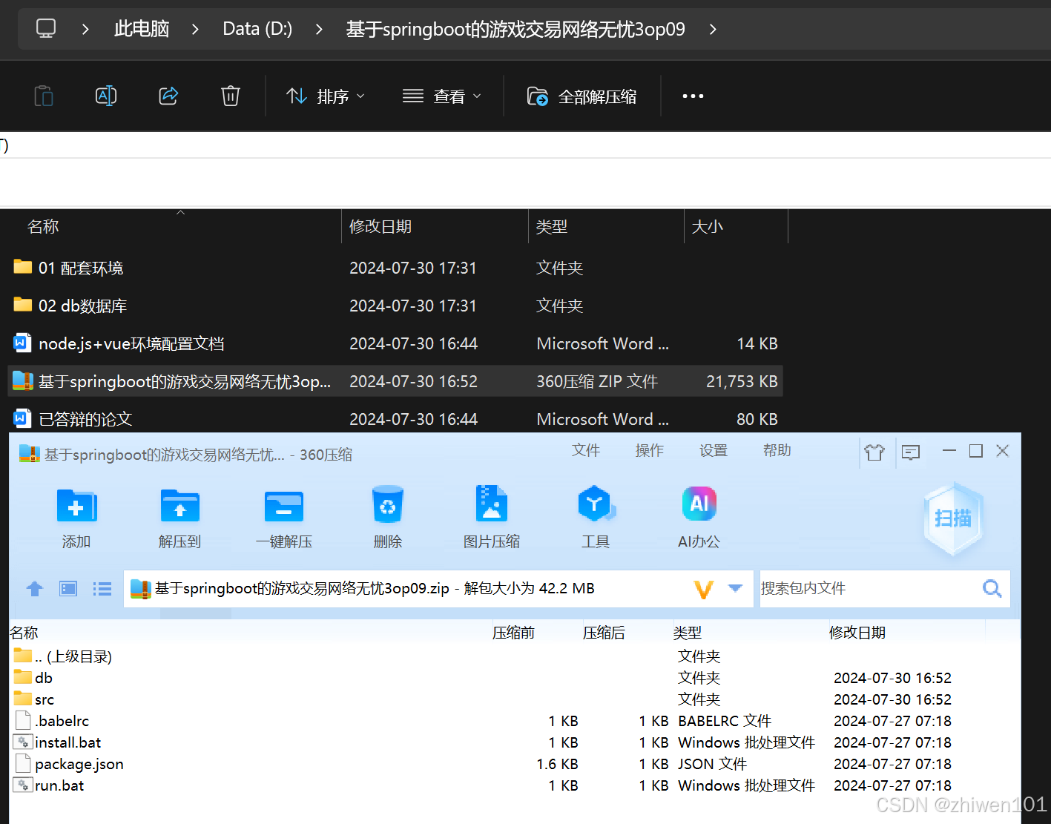The height and width of the screenshot is (824, 1051).
Task: Open the 帮助 (Help) menu
Action: click(776, 450)
